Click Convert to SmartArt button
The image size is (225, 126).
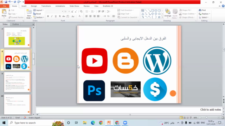(128, 17)
